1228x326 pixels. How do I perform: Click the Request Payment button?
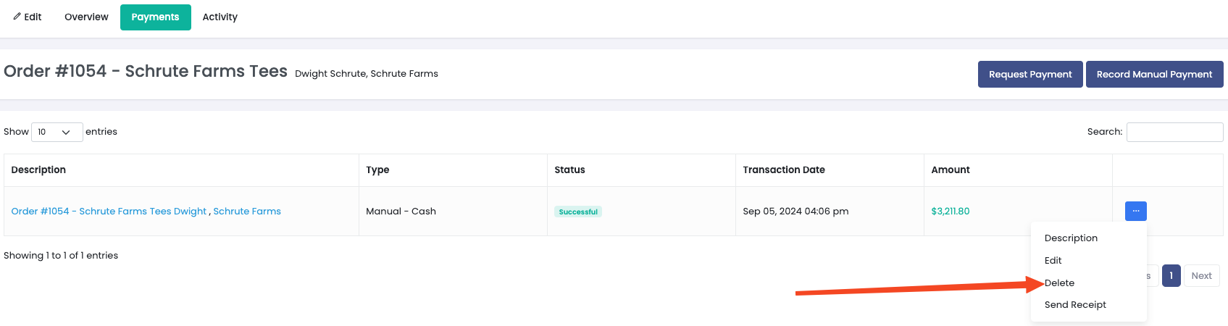tap(1030, 74)
